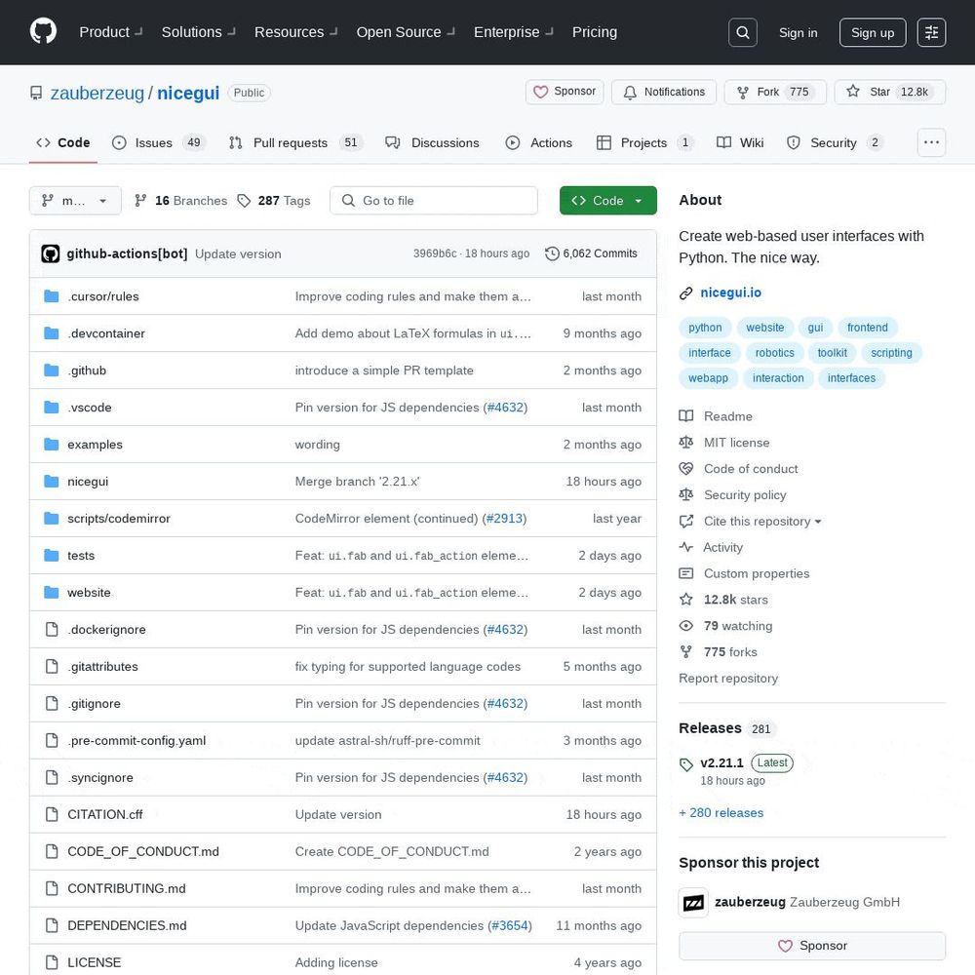975x975 pixels.
Task: Expand the Enterprise menu
Action: (513, 32)
